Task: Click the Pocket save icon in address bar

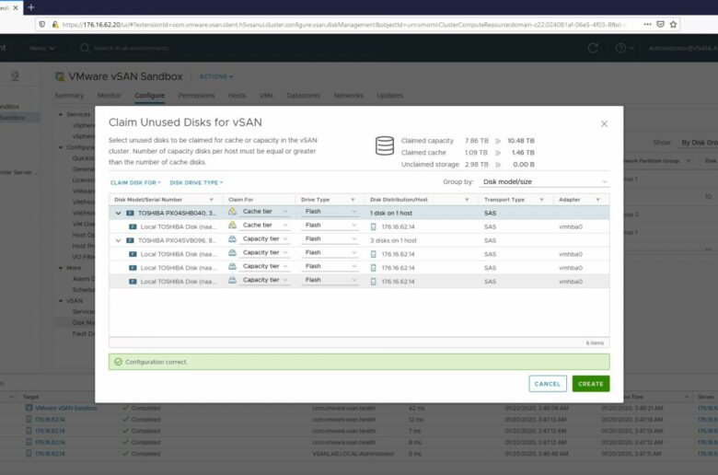Action: [x=660, y=24]
